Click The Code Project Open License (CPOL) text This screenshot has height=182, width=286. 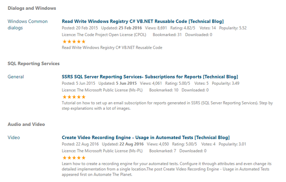pyautogui.click(x=111, y=35)
